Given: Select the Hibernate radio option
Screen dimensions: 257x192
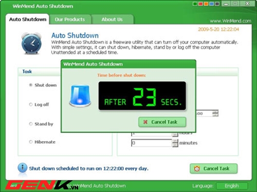Looking at the screenshot, I should [31, 142].
